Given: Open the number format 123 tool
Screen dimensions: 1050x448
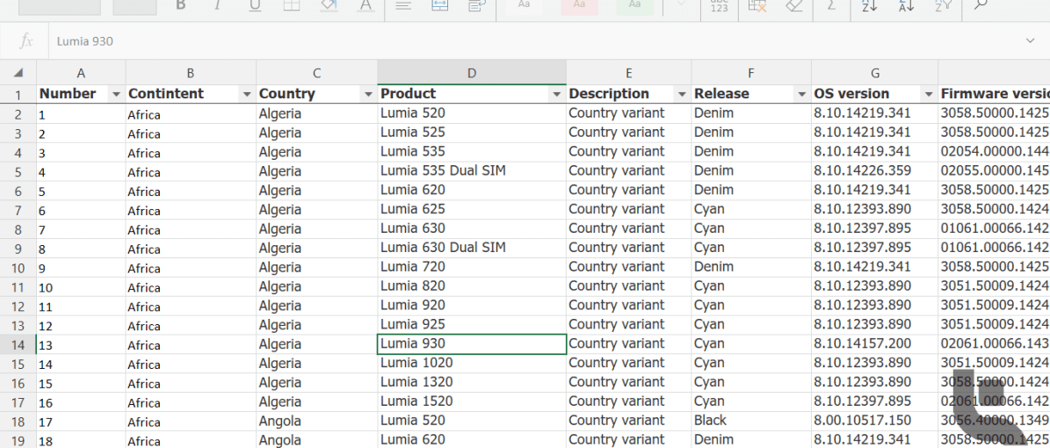Looking at the screenshot, I should [x=720, y=5].
